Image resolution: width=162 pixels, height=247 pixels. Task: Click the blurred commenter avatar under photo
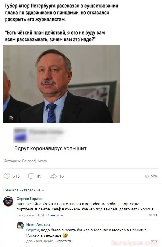[20, 135]
